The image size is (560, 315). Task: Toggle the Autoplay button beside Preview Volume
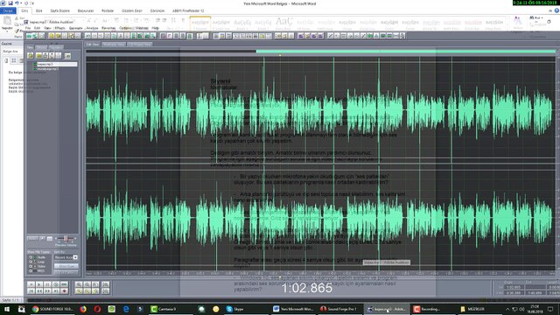[33, 239]
